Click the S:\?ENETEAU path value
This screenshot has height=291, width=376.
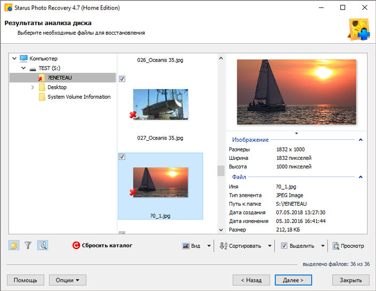[291, 204]
